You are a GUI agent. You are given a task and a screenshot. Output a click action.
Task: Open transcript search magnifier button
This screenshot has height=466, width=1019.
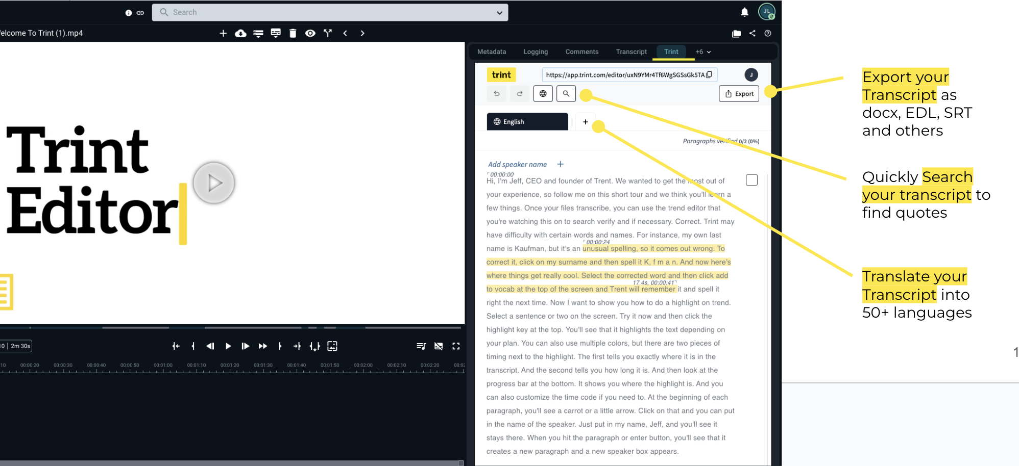566,94
